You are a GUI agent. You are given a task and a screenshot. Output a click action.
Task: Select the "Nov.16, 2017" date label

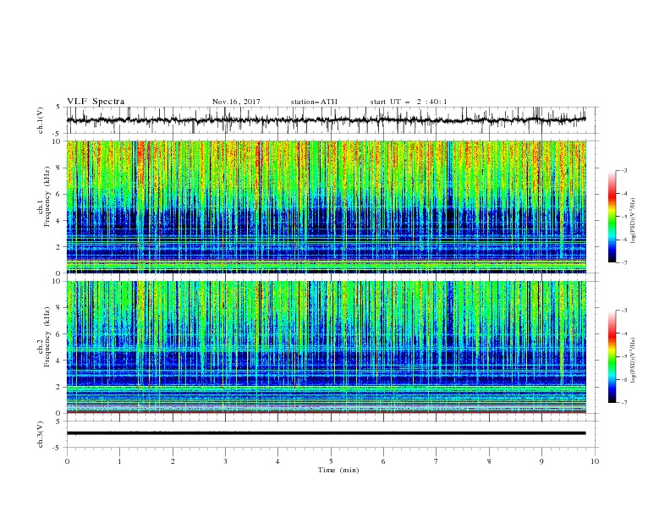236,102
